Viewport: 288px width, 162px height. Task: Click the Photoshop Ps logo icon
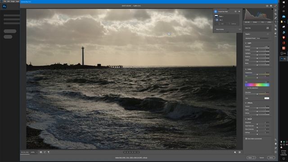[4, 6]
